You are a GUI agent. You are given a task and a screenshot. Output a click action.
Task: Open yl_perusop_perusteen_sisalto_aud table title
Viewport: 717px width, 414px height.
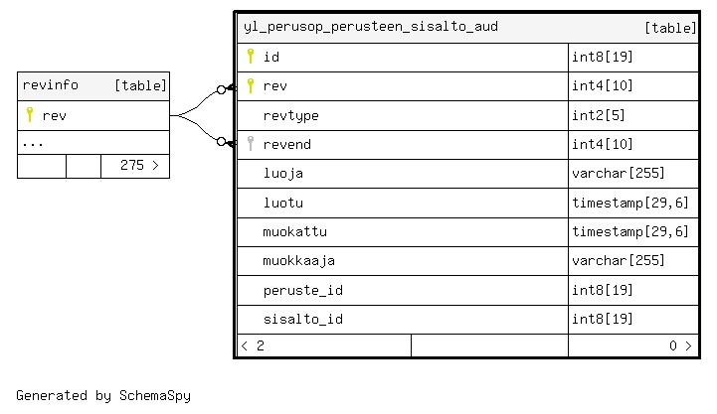371,27
